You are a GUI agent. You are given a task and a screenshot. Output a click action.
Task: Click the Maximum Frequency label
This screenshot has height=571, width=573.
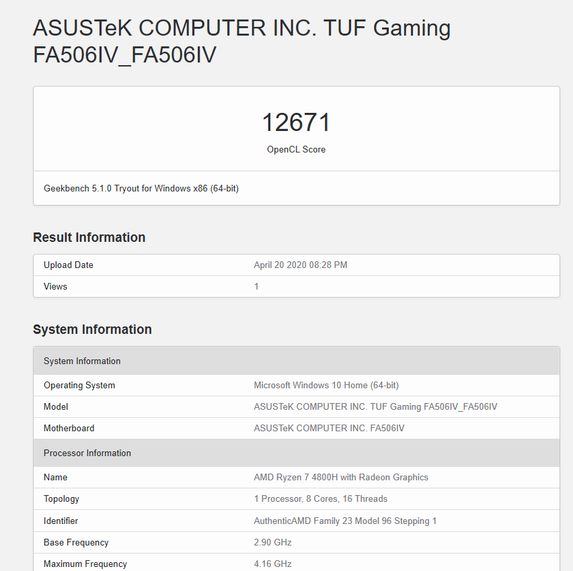(x=85, y=564)
